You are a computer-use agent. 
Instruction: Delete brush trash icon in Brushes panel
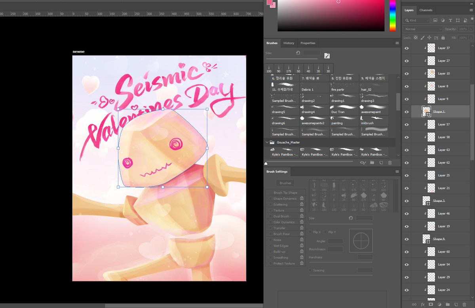tap(390, 163)
